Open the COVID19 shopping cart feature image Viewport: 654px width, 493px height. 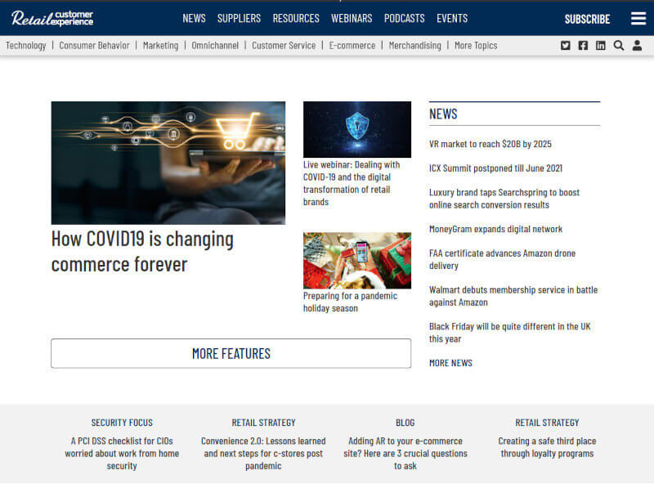pos(168,163)
